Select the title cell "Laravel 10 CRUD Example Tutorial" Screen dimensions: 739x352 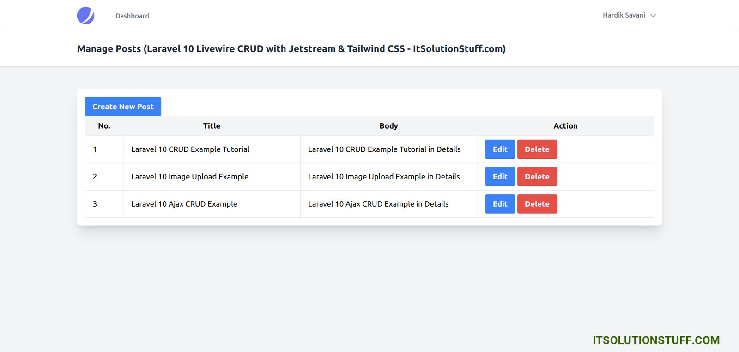pyautogui.click(x=190, y=149)
